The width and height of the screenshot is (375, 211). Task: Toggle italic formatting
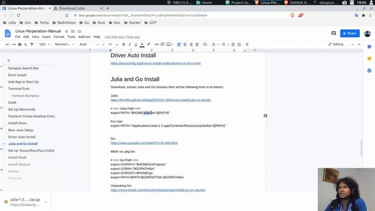pyautogui.click(x=129, y=45)
